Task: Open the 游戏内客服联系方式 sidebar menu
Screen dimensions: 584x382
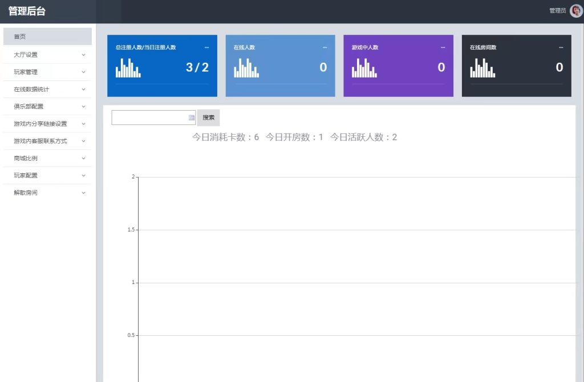Action: coord(47,141)
